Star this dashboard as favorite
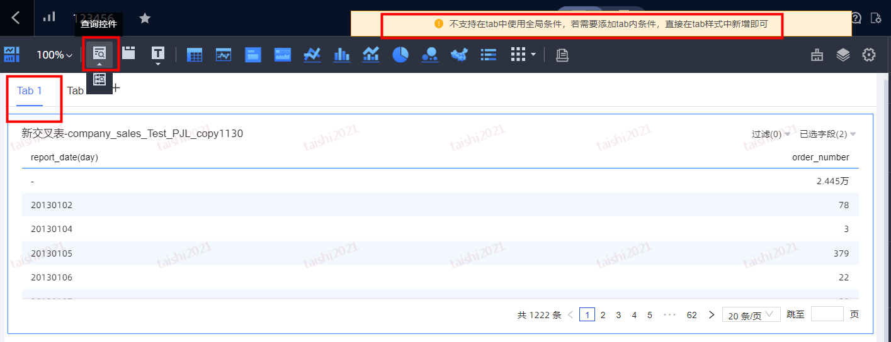Image resolution: width=891 pixels, height=342 pixels. [x=145, y=18]
